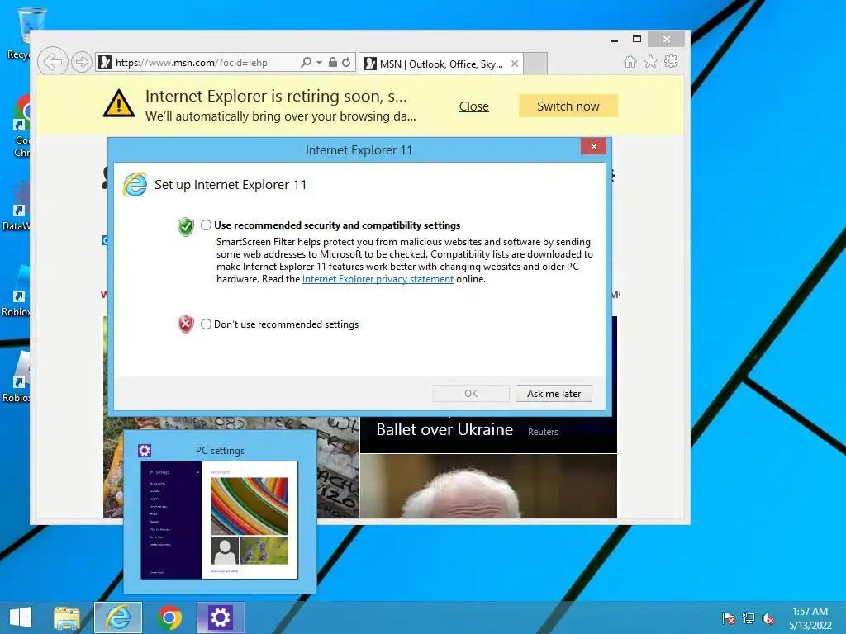Click the Reuters source label

543,432
